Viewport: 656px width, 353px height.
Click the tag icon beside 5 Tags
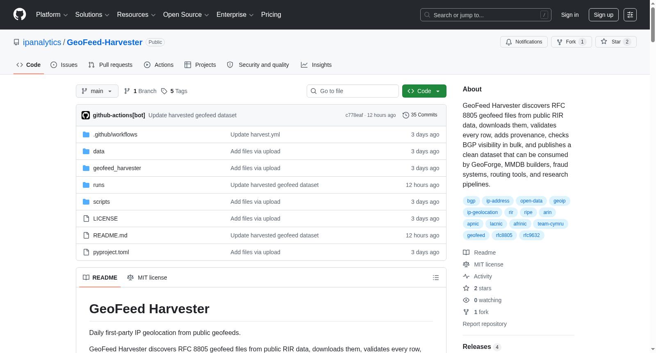164,91
